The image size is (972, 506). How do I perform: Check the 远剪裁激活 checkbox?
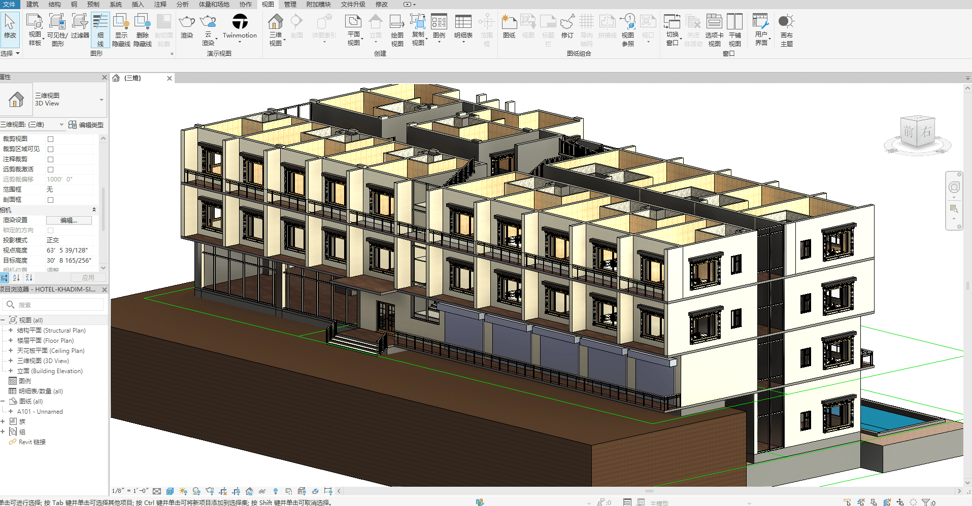click(50, 169)
